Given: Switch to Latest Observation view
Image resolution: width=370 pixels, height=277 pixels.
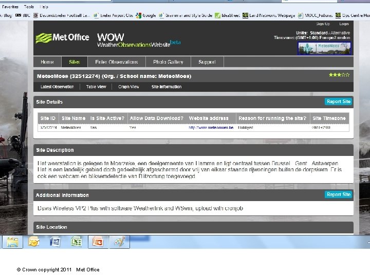Looking at the screenshot, I should (x=57, y=87).
